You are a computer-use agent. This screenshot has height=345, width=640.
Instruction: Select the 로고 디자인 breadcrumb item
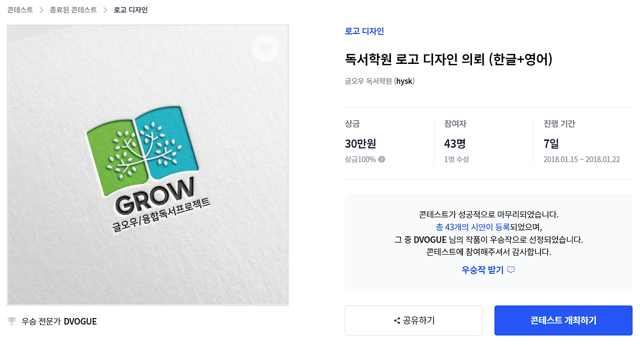coord(130,10)
